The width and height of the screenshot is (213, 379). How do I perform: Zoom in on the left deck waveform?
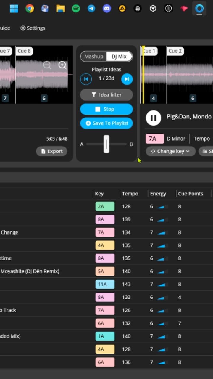62,65
